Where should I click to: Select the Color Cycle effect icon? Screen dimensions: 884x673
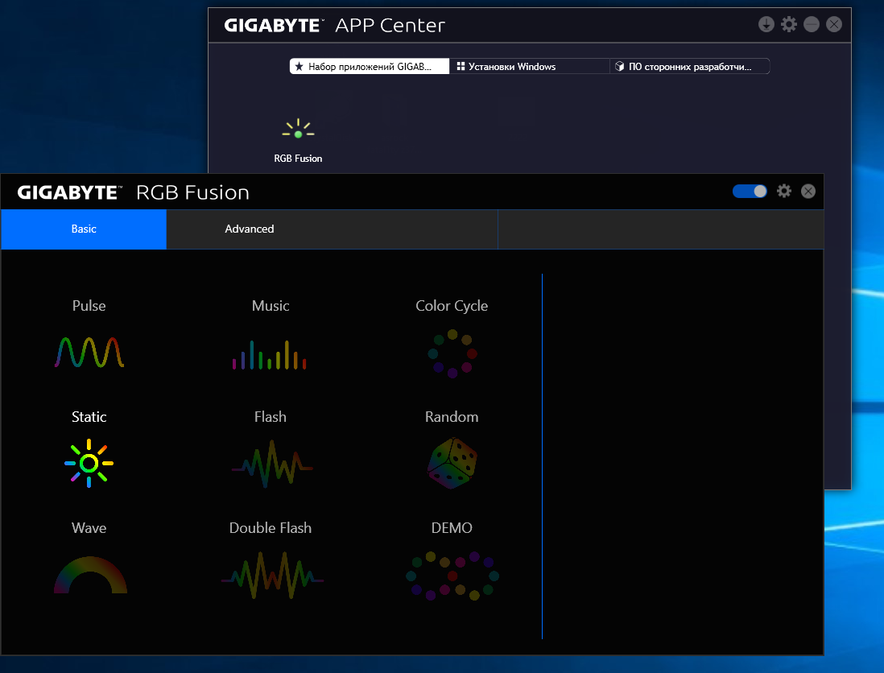452,353
